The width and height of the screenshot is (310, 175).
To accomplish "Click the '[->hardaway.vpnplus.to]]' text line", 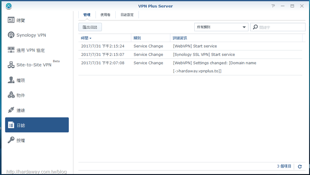I will (x=197, y=71).
